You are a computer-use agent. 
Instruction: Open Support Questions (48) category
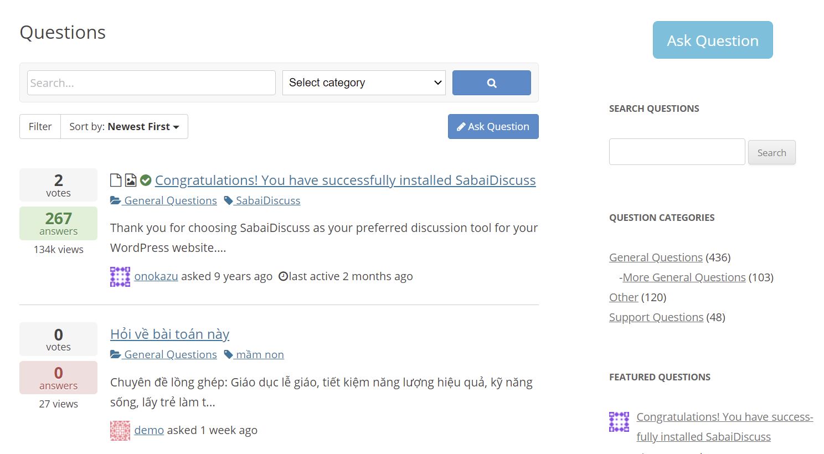(656, 317)
